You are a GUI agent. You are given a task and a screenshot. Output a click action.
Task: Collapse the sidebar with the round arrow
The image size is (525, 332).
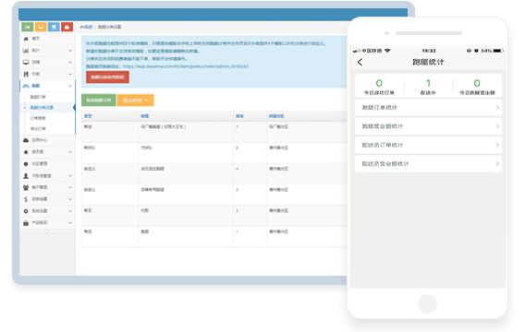tap(47, 233)
